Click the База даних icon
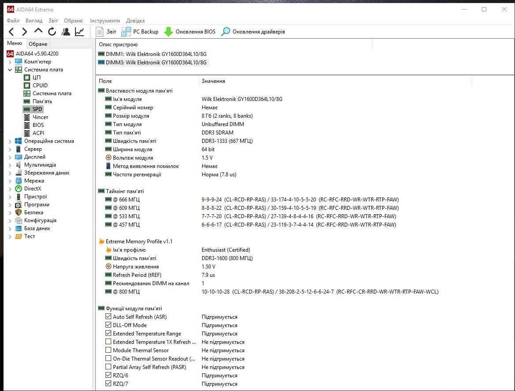515x391 pixels. coord(19,228)
